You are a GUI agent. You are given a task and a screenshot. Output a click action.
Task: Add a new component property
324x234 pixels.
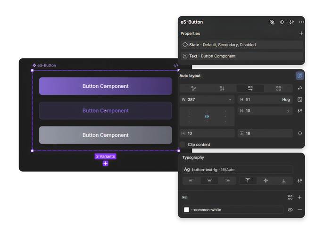301,33
